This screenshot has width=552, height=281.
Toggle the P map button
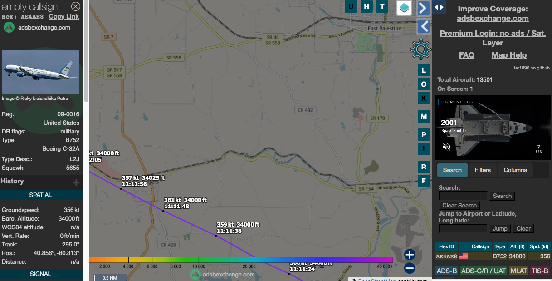(x=424, y=135)
